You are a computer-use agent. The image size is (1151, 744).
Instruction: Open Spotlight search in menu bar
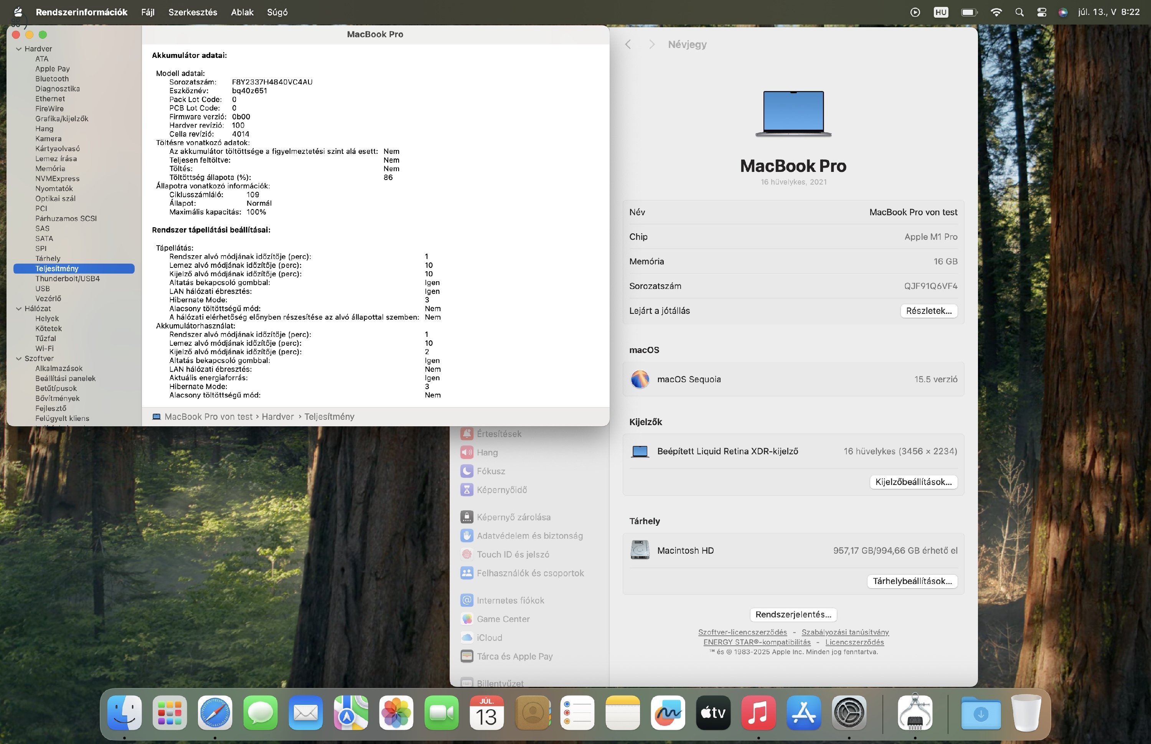click(1019, 12)
